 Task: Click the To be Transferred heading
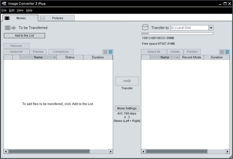click(x=33, y=28)
